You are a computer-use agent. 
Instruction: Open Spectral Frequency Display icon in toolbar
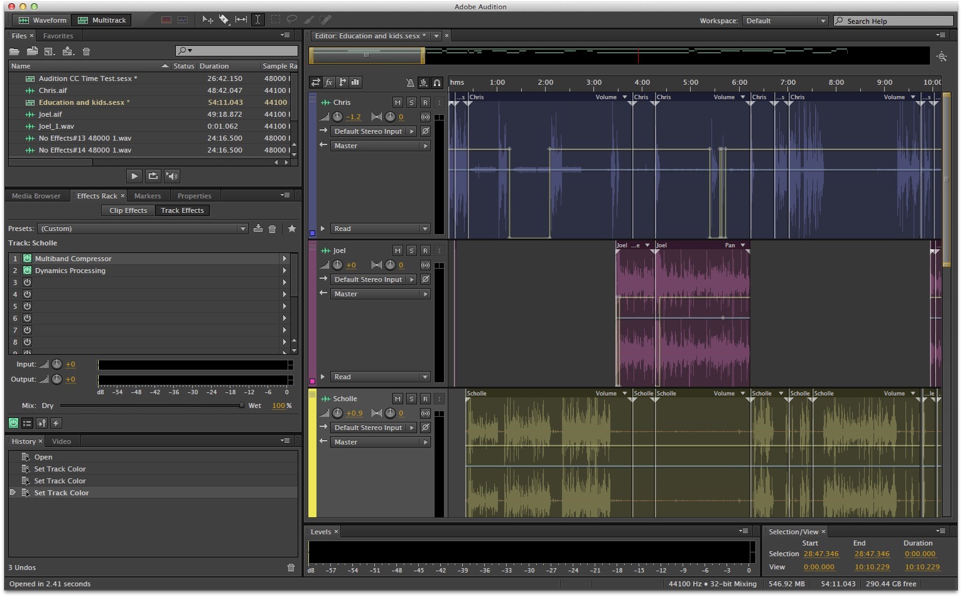166,20
